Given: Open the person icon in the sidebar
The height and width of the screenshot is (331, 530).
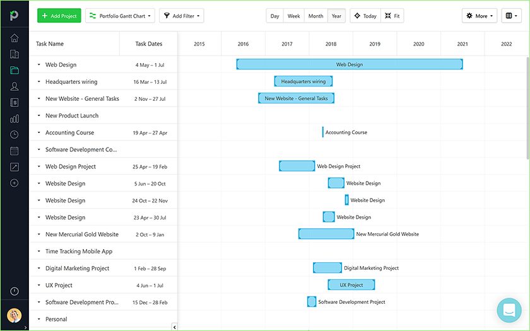Looking at the screenshot, I should 14,86.
